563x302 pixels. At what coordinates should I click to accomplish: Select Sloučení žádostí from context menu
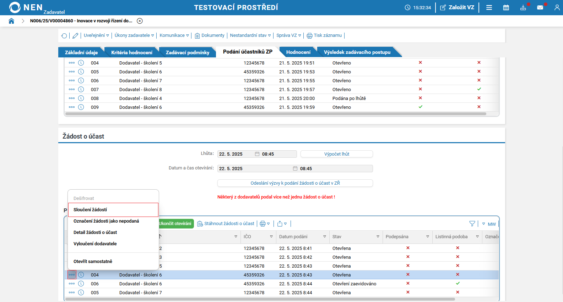click(x=113, y=210)
